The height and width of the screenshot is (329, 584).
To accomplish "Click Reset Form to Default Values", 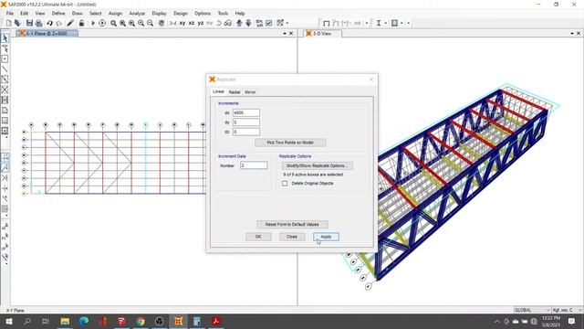I will click(292, 225).
